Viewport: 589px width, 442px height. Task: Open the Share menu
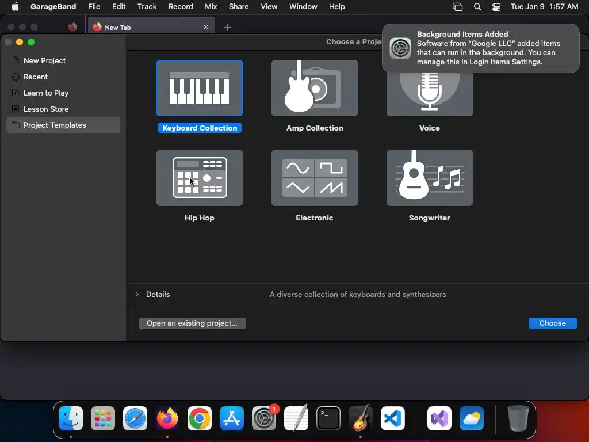coord(239,7)
